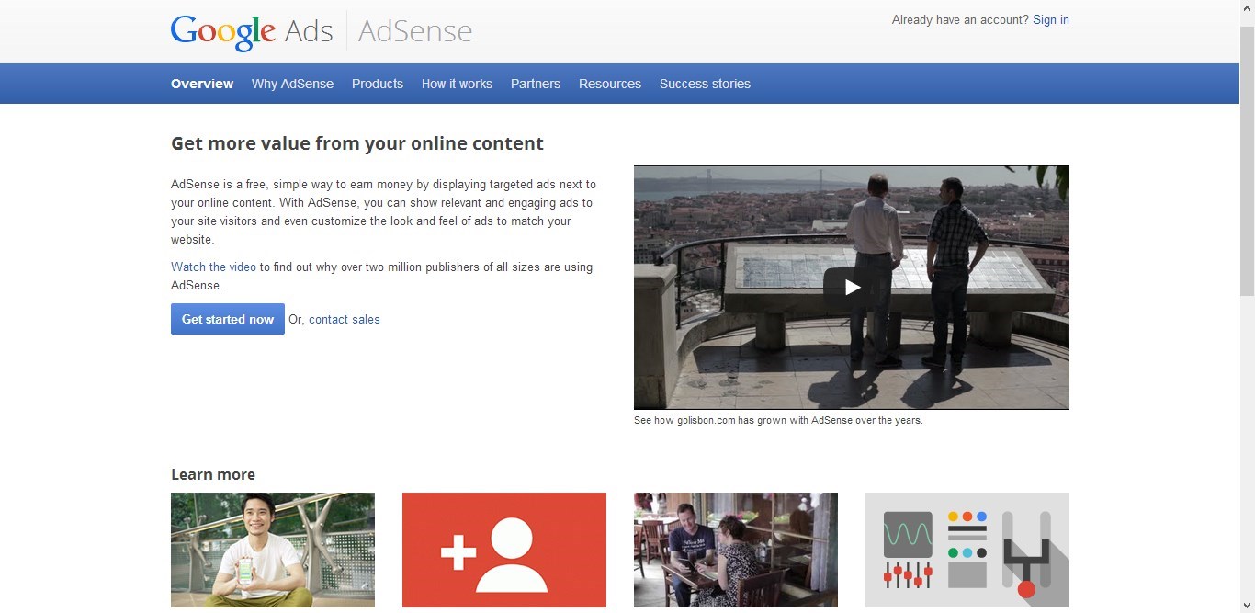Open the couple at cafe table thumbnail
This screenshot has height=613, width=1255.
click(x=736, y=550)
